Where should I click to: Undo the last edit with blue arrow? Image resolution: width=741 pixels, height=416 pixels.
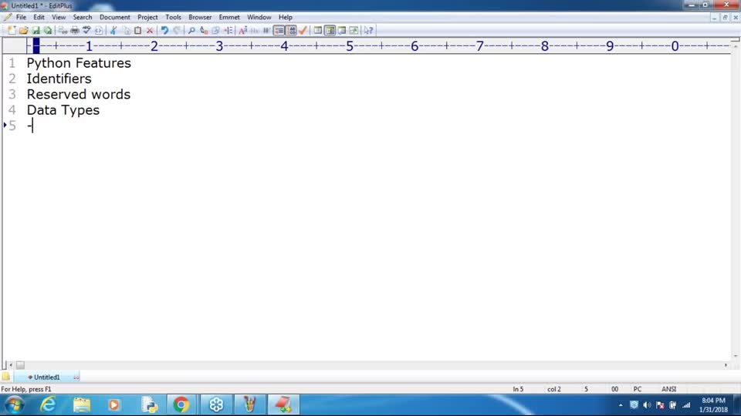click(x=164, y=31)
